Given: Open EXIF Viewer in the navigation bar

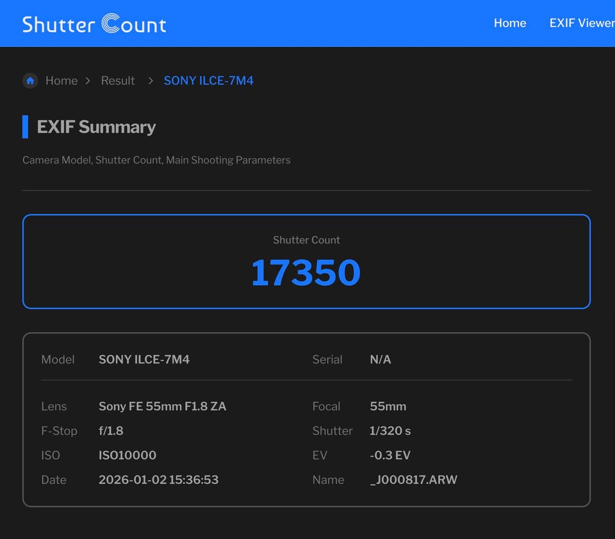Looking at the screenshot, I should tap(581, 23).
